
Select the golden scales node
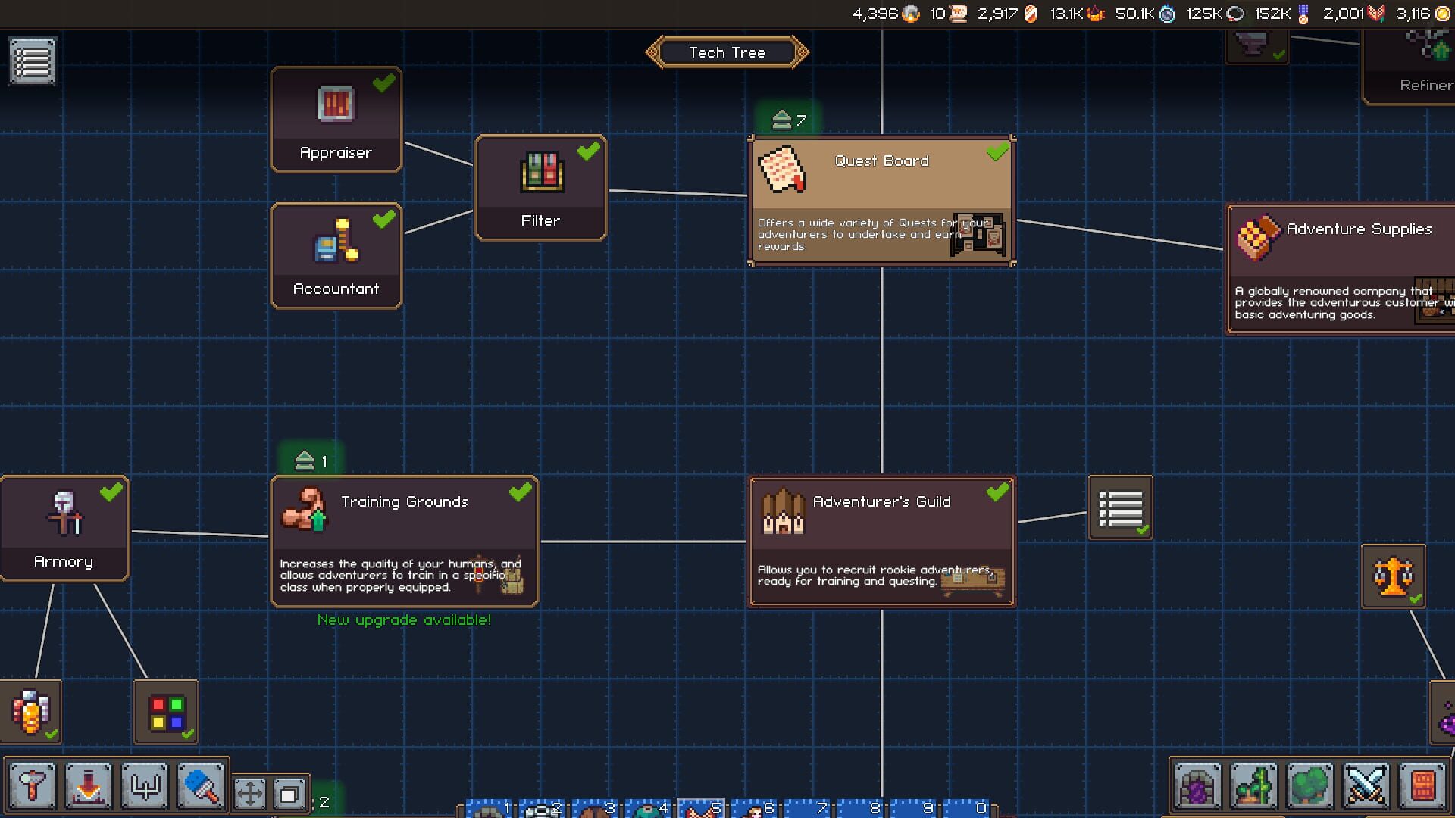(1393, 576)
